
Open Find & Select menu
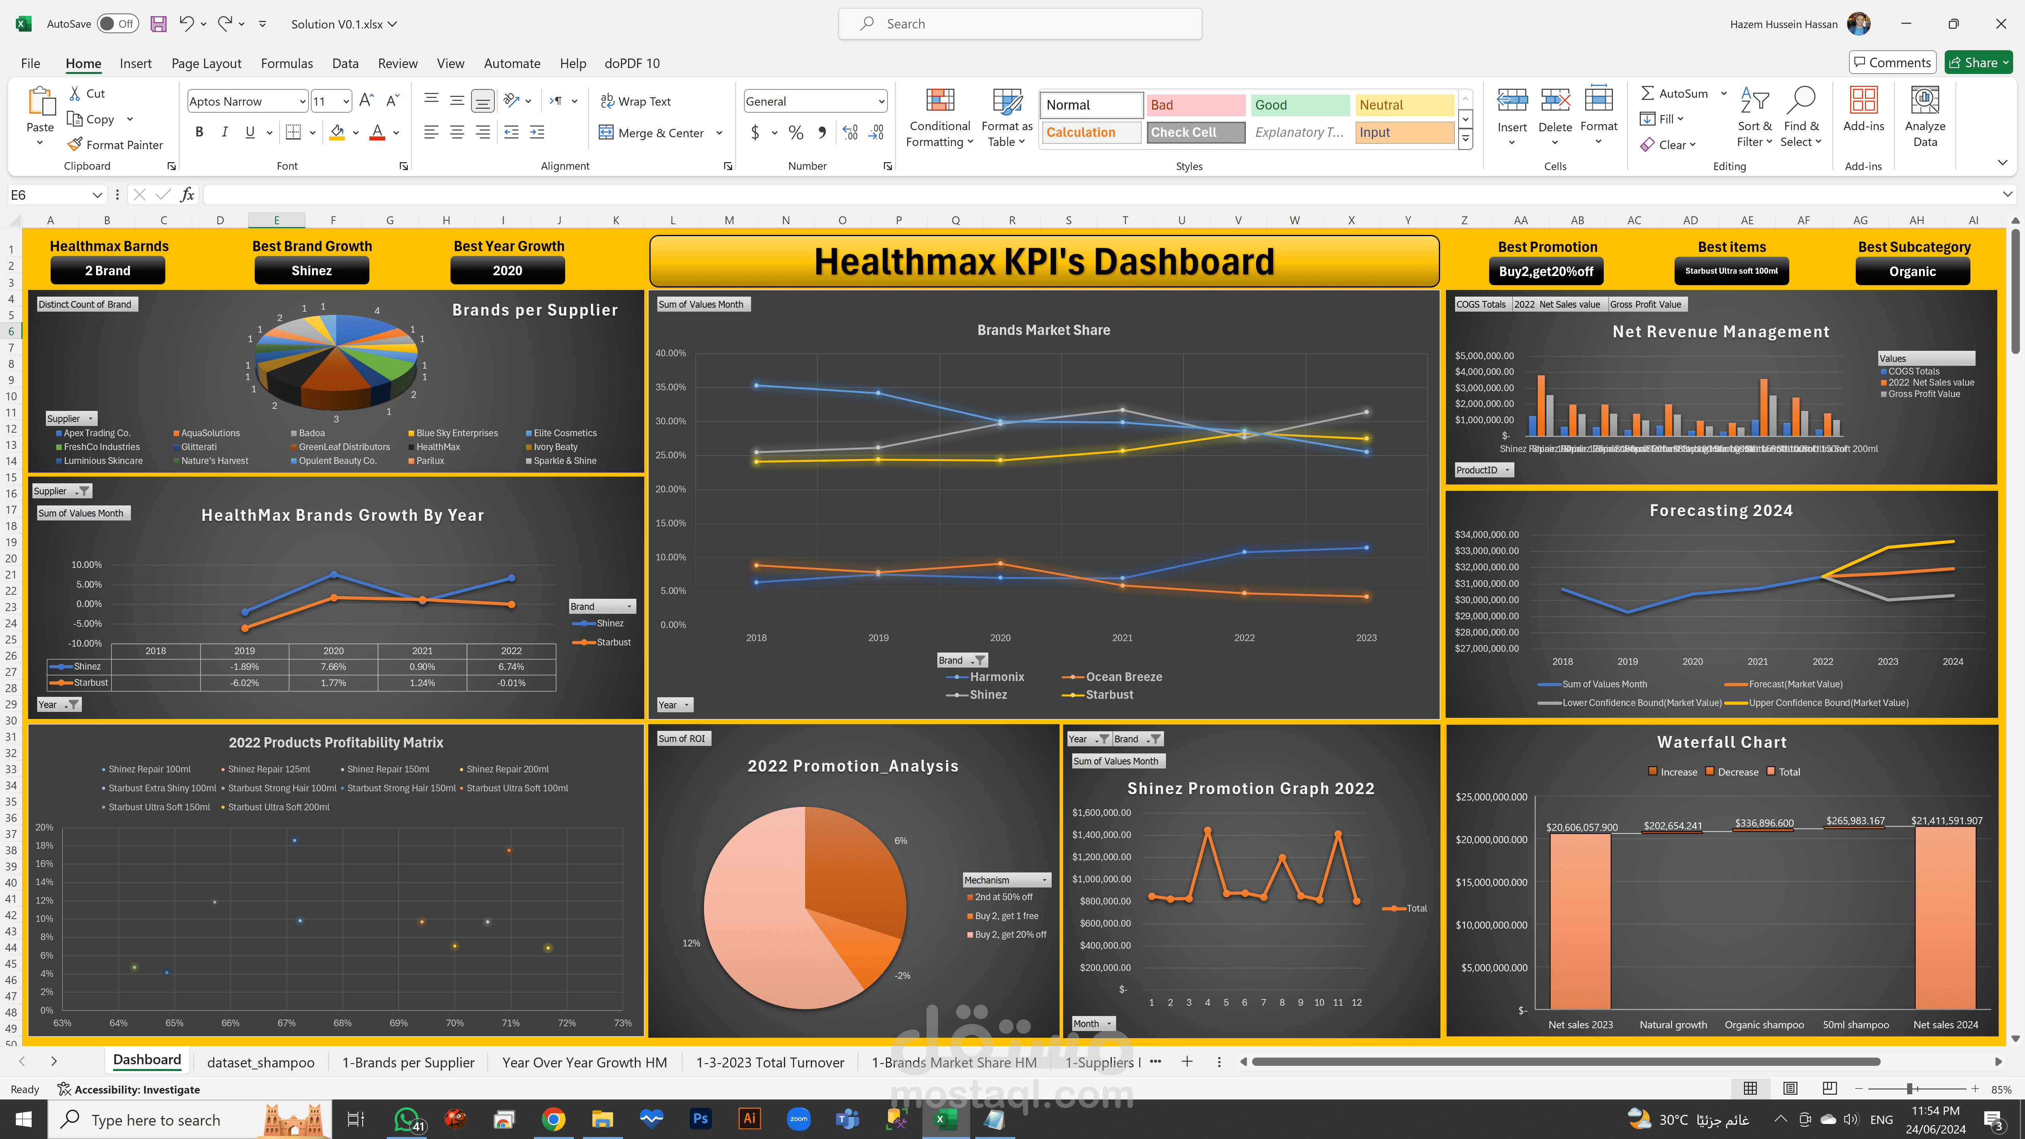click(1801, 118)
